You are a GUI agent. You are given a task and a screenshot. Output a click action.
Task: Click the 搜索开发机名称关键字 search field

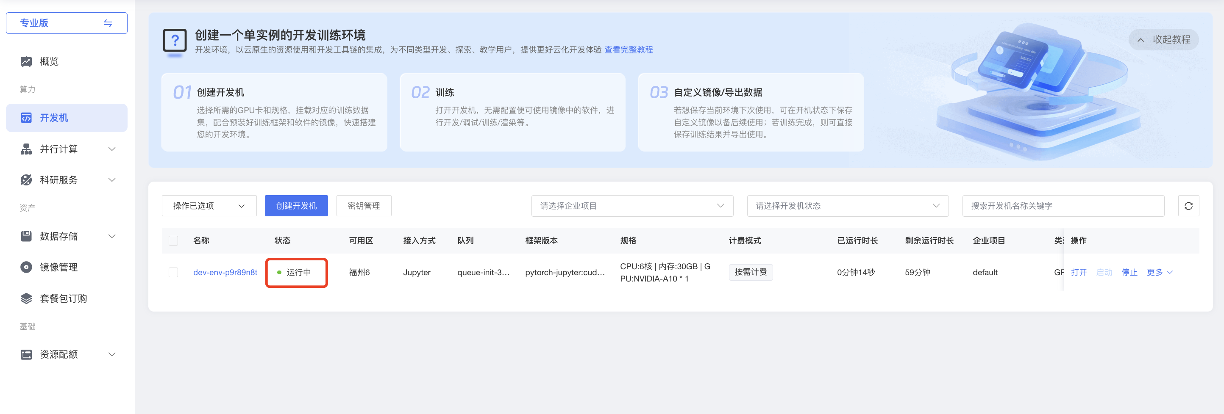pyautogui.click(x=1063, y=206)
